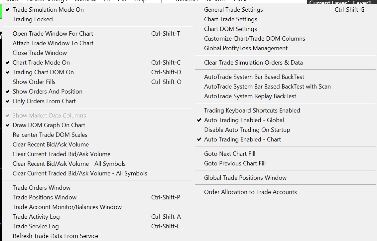Open the Trade Activity Log
This screenshot has width=377, height=241.
coord(36,217)
